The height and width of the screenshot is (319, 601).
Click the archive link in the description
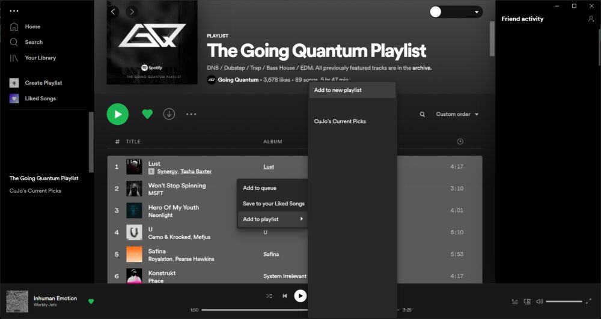click(422, 68)
